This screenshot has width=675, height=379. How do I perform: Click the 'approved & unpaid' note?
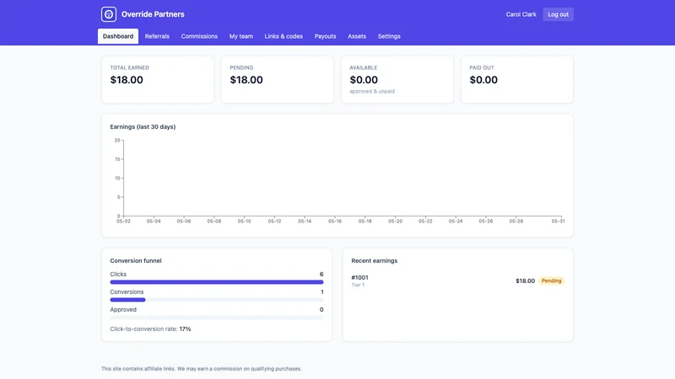(x=372, y=91)
